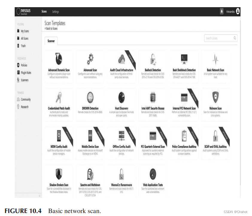Select the Bash Shellshock Detection terminal icon
252x216 pixels.
coord(184,59)
